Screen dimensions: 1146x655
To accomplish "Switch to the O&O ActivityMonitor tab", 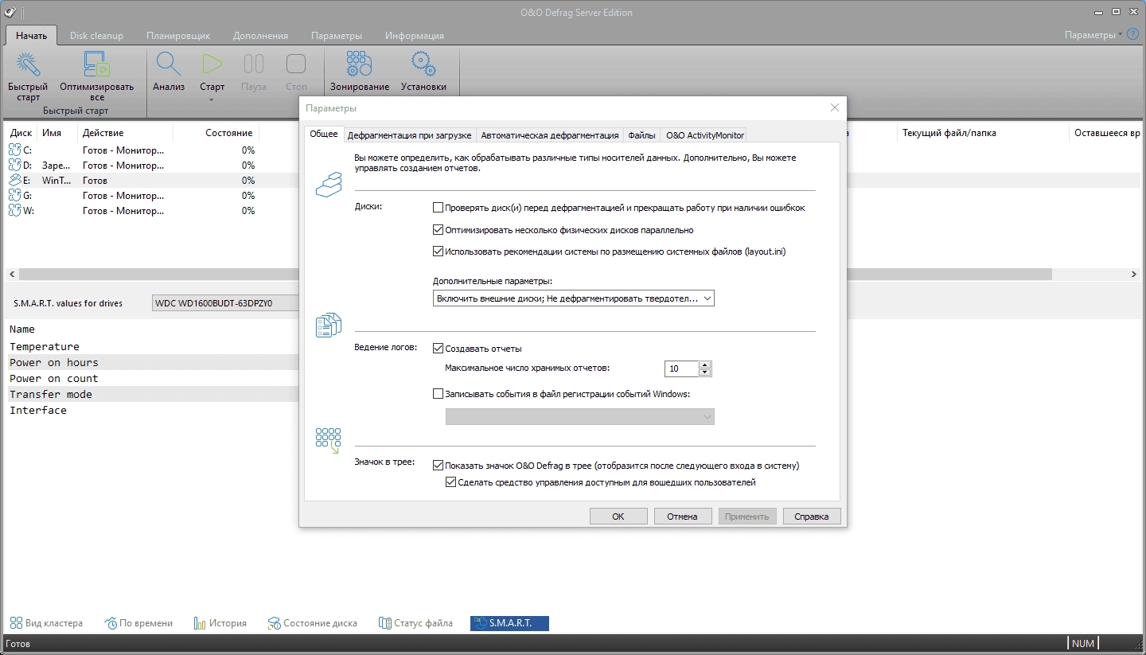I will [x=705, y=135].
